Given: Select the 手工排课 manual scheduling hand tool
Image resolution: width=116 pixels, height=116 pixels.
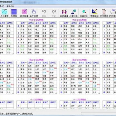Looking at the screenshot, I should 34,13.
